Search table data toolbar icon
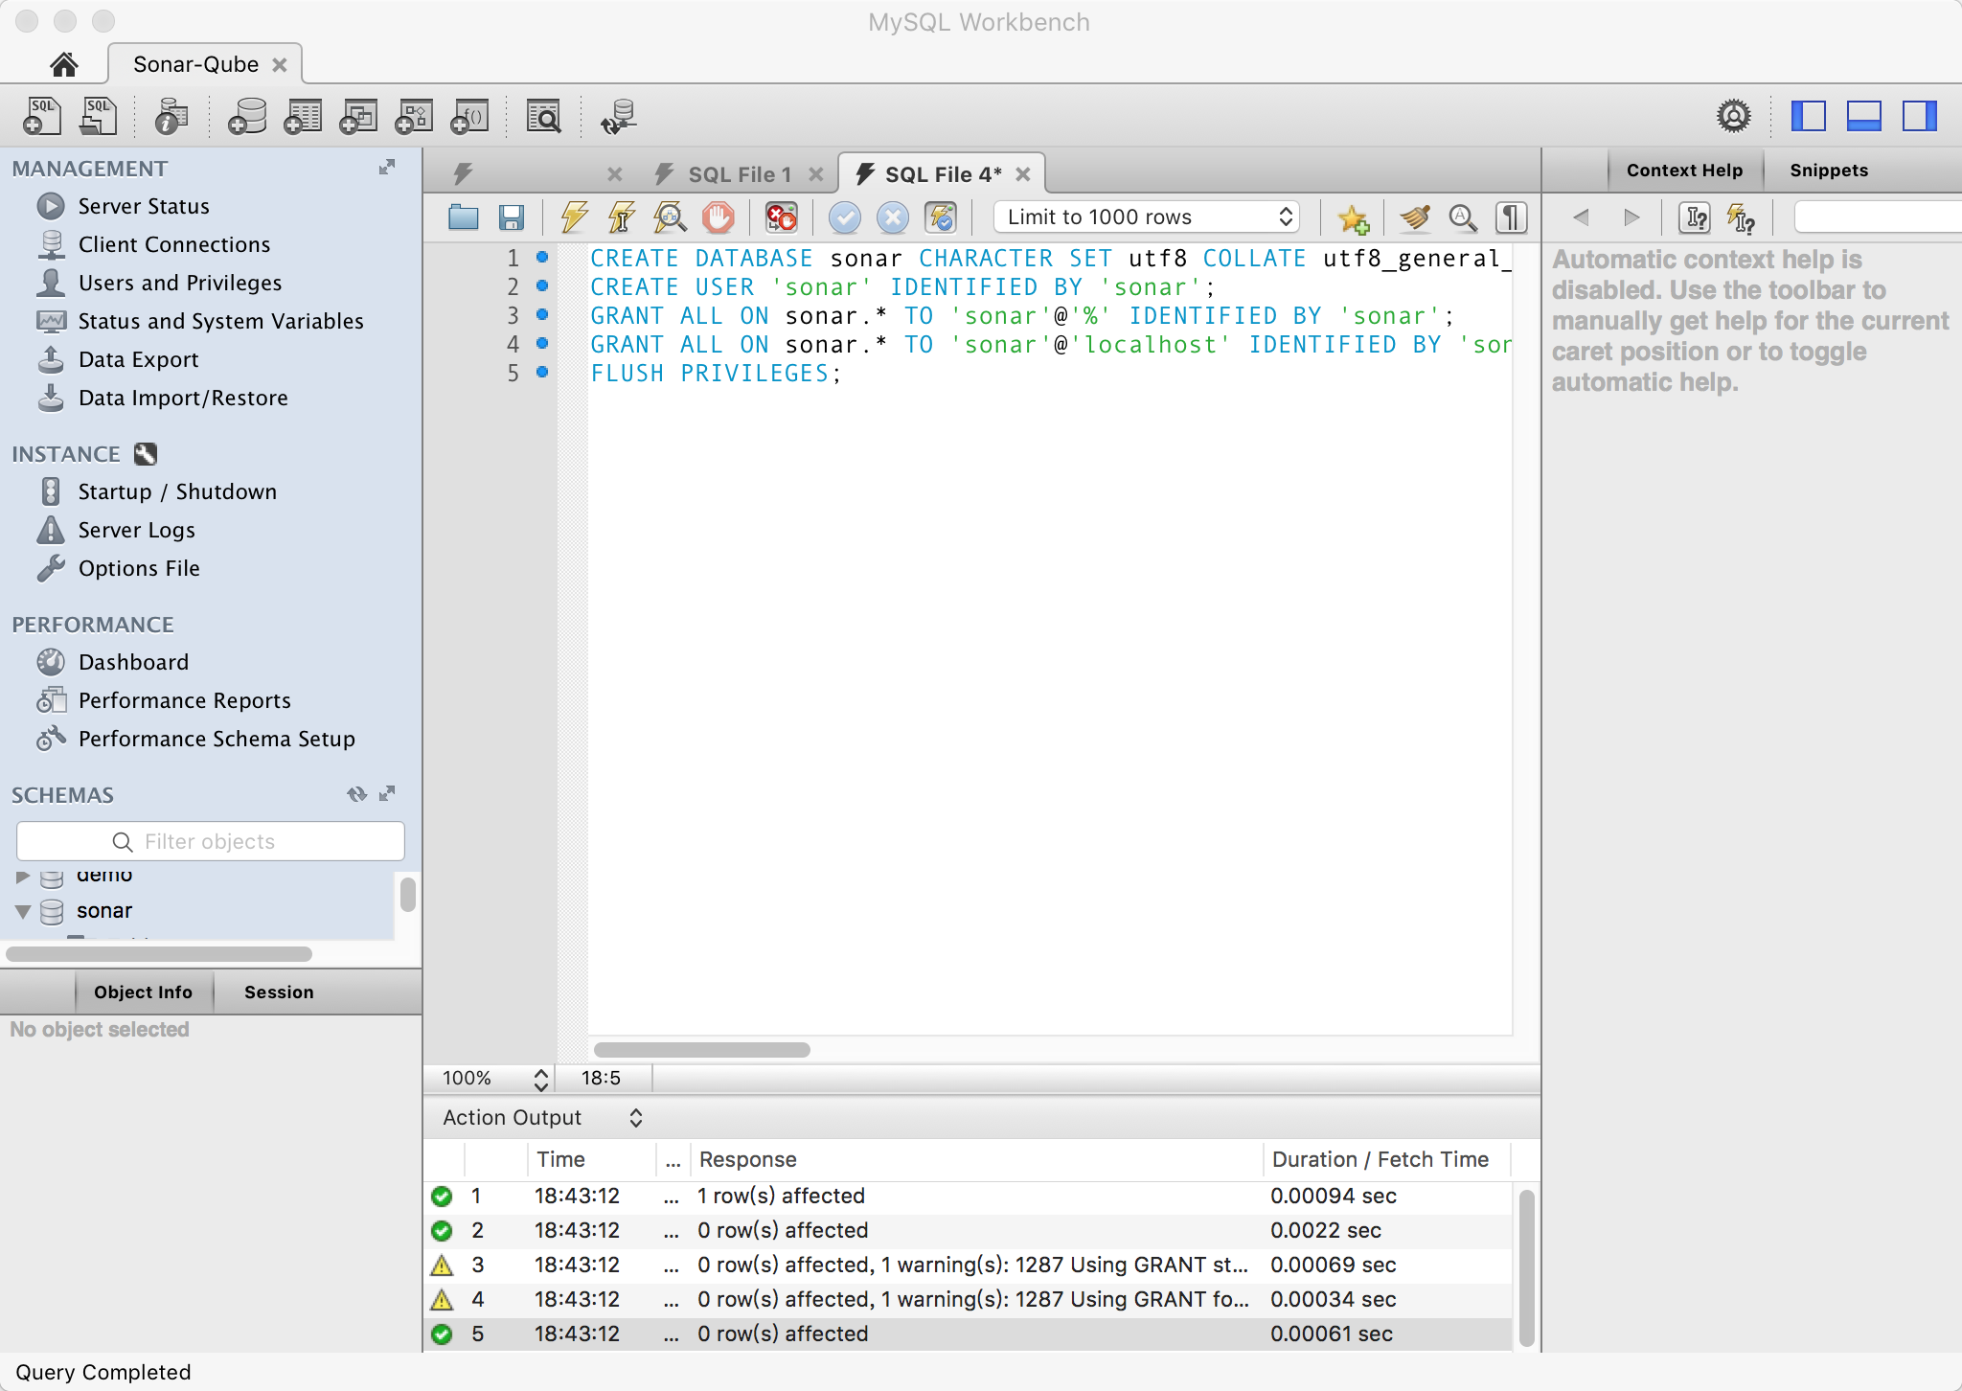This screenshot has height=1391, width=1962. click(544, 117)
